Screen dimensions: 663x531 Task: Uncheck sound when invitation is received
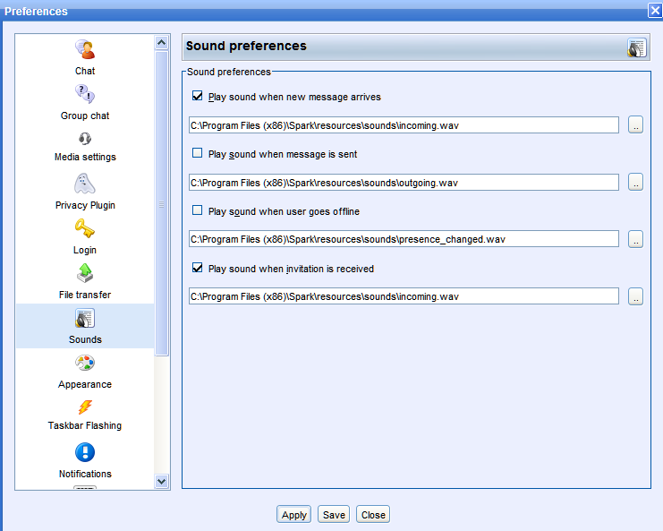pos(198,268)
